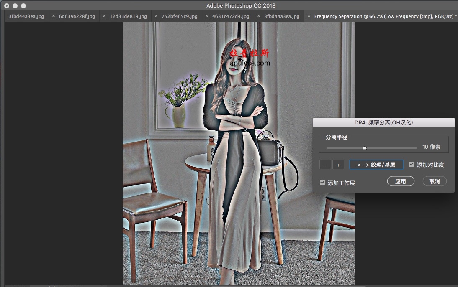Click the DR4 频率分离 dialog title bar

pyautogui.click(x=383, y=122)
